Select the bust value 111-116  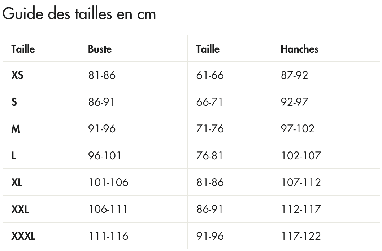[108, 236]
